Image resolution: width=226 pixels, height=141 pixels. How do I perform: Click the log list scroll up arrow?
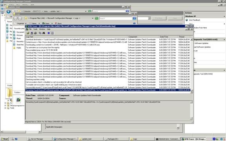191,40
